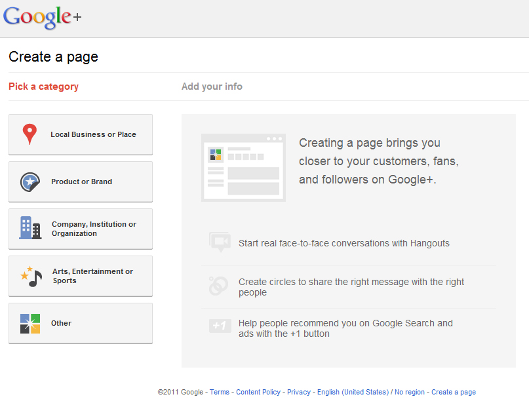Viewport: 529px width, 403px height.
Task: Click the Hangouts video camera icon
Action: 220,242
